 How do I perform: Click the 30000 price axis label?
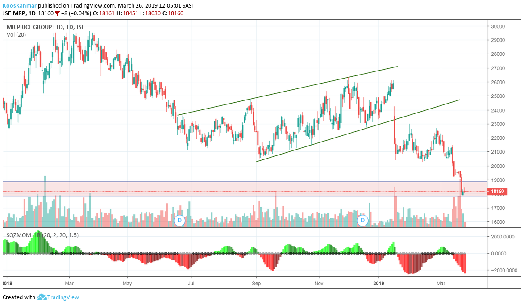[x=498, y=26]
